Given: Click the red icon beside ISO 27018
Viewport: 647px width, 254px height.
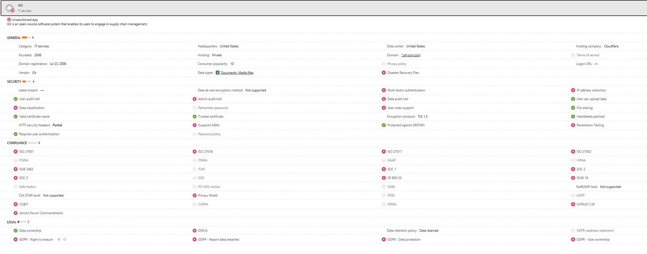Looking at the screenshot, I should pyautogui.click(x=195, y=152).
